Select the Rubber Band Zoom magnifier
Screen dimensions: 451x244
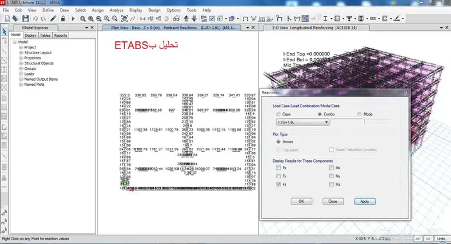83,19
